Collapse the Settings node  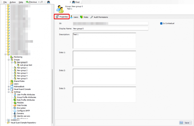click(9, 92)
